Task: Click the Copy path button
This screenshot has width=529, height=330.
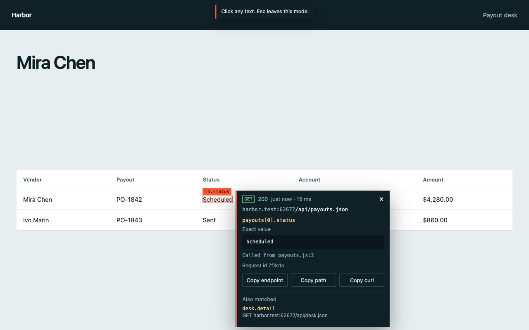Action: click(x=313, y=280)
